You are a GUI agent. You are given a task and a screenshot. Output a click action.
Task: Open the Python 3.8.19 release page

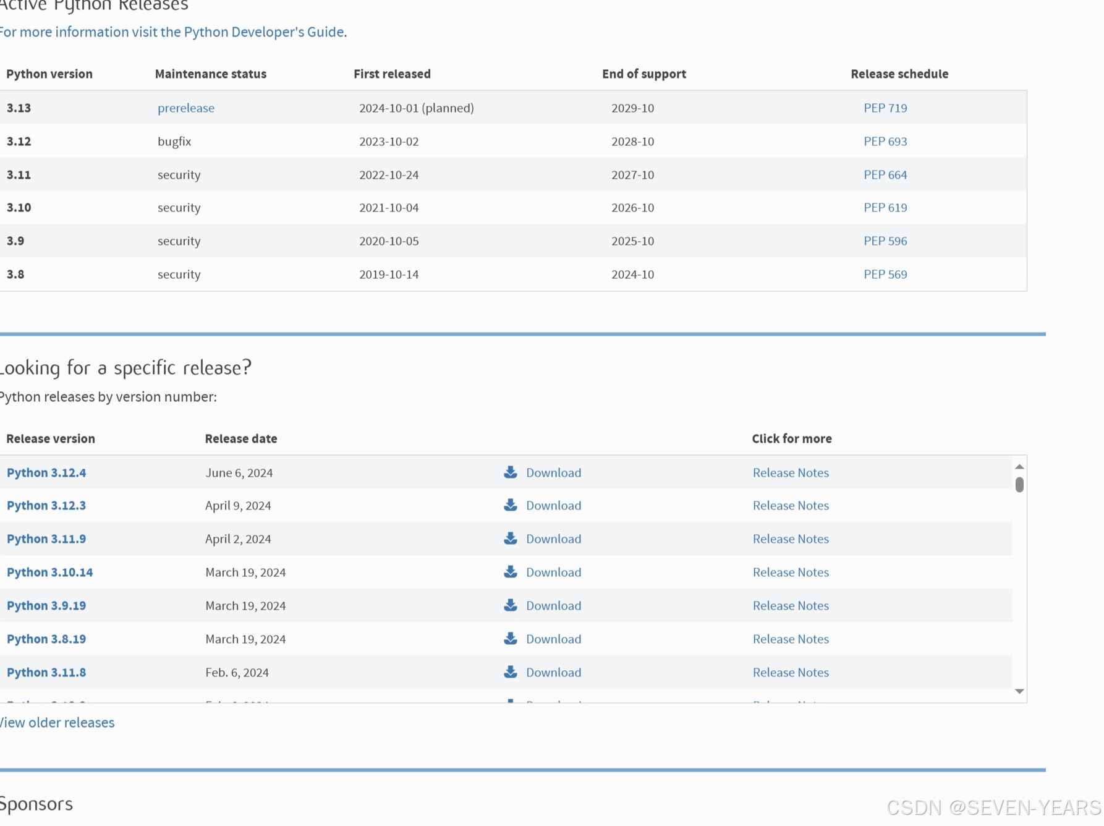46,639
